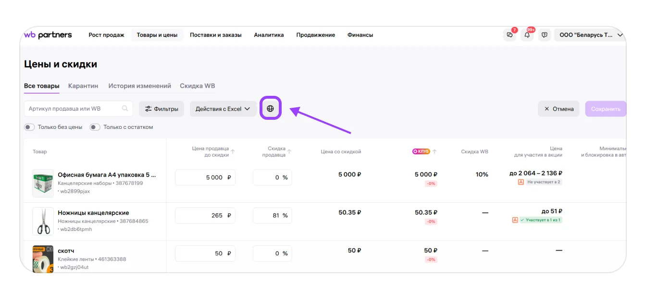
Task: Enable the 'Только без цены' toggle
Action: 30,127
